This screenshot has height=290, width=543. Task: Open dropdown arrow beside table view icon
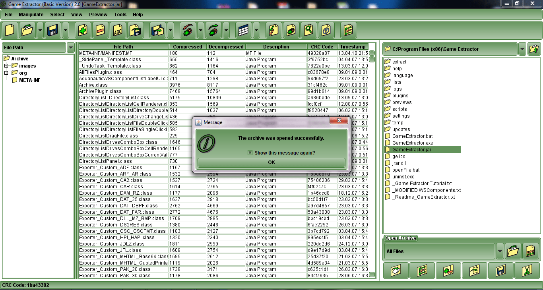tap(256, 30)
